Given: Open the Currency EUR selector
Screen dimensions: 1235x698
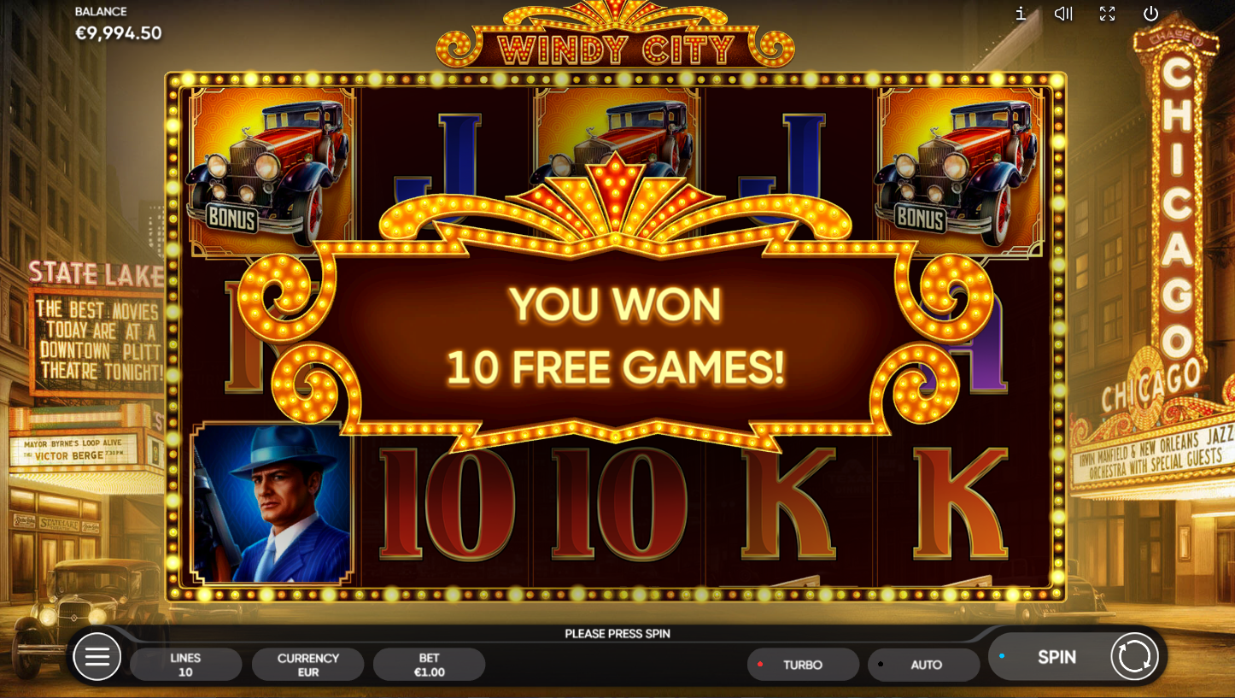Looking at the screenshot, I should click(307, 665).
